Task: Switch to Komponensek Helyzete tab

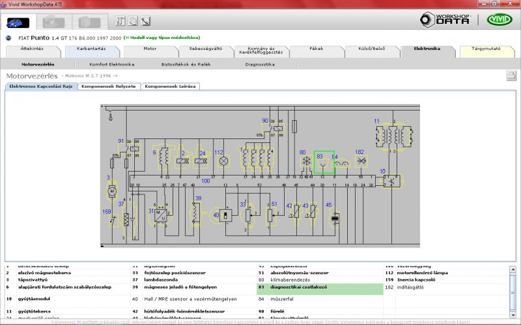Action: click(x=109, y=86)
